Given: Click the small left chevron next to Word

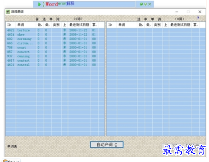Looking at the screenshot, I should click(44, 3).
